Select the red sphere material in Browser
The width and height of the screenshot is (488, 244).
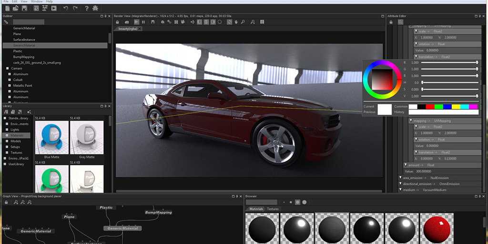tap(437, 228)
